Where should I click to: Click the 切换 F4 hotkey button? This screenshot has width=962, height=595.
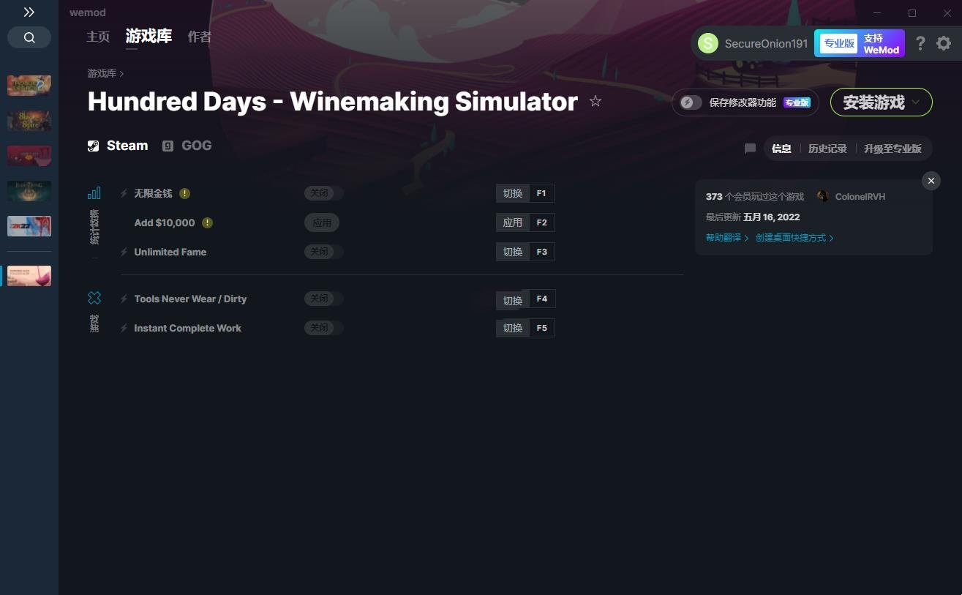(525, 299)
